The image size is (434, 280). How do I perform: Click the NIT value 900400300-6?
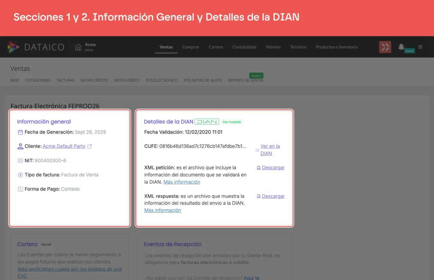(51, 160)
